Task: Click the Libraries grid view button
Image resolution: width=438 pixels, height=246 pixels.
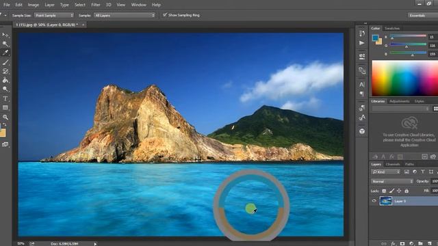Action: point(435,109)
